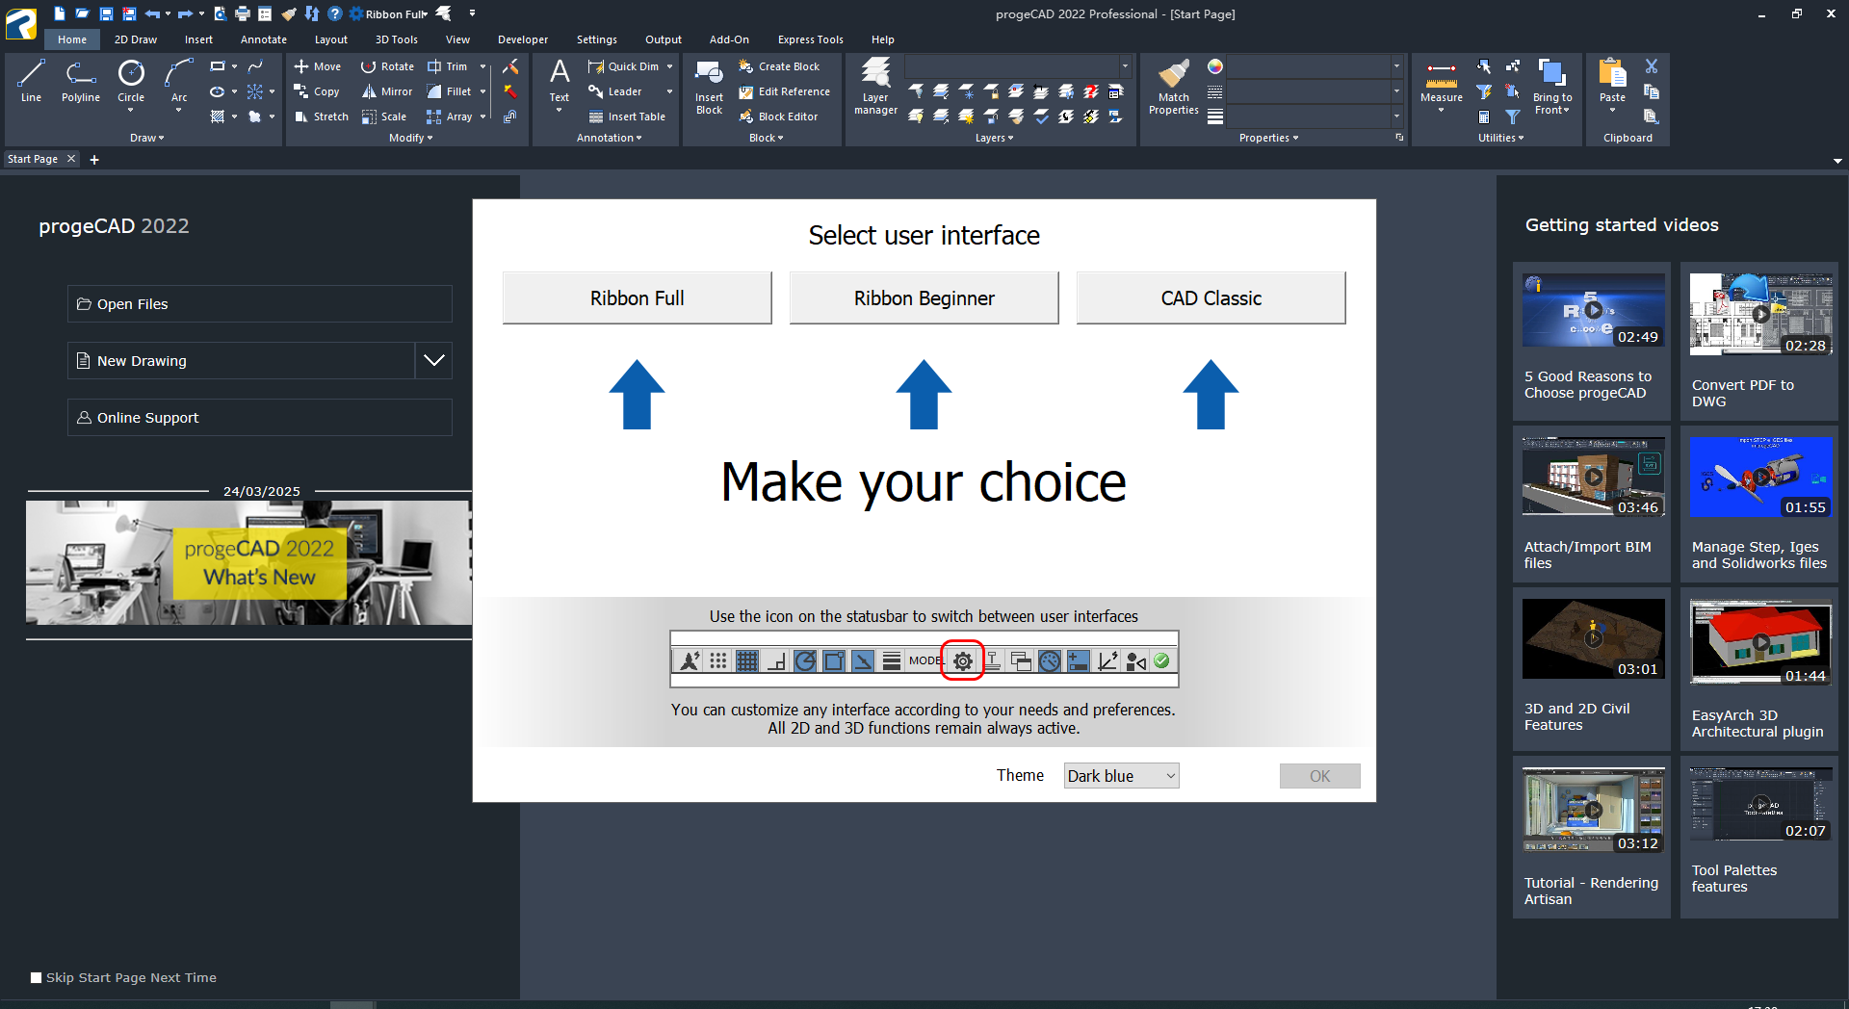Click the Help question mark icon
1849x1009 pixels.
(x=334, y=13)
